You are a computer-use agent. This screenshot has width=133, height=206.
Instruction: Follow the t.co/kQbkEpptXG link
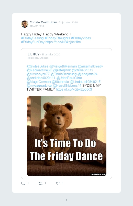[74, 89]
